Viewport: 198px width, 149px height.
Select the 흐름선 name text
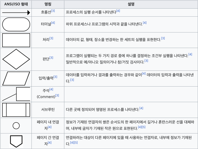click(46, 12)
